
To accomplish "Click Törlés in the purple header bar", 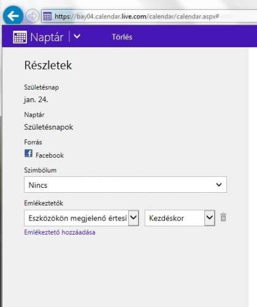I will click(x=122, y=37).
